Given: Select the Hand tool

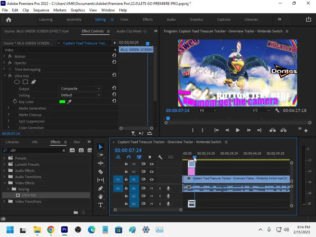Looking at the screenshot, I should tap(100, 197).
